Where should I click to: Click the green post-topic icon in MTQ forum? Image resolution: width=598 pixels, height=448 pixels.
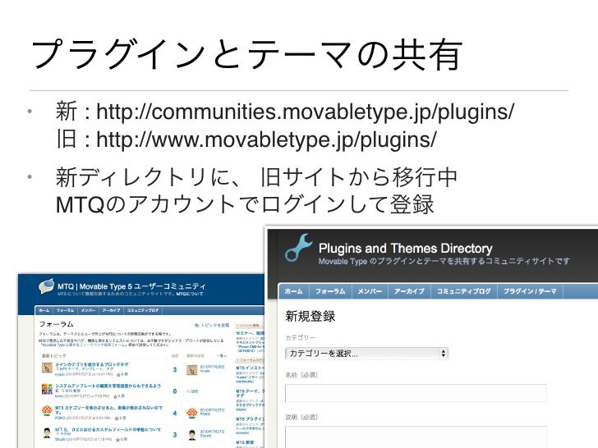click(x=197, y=325)
